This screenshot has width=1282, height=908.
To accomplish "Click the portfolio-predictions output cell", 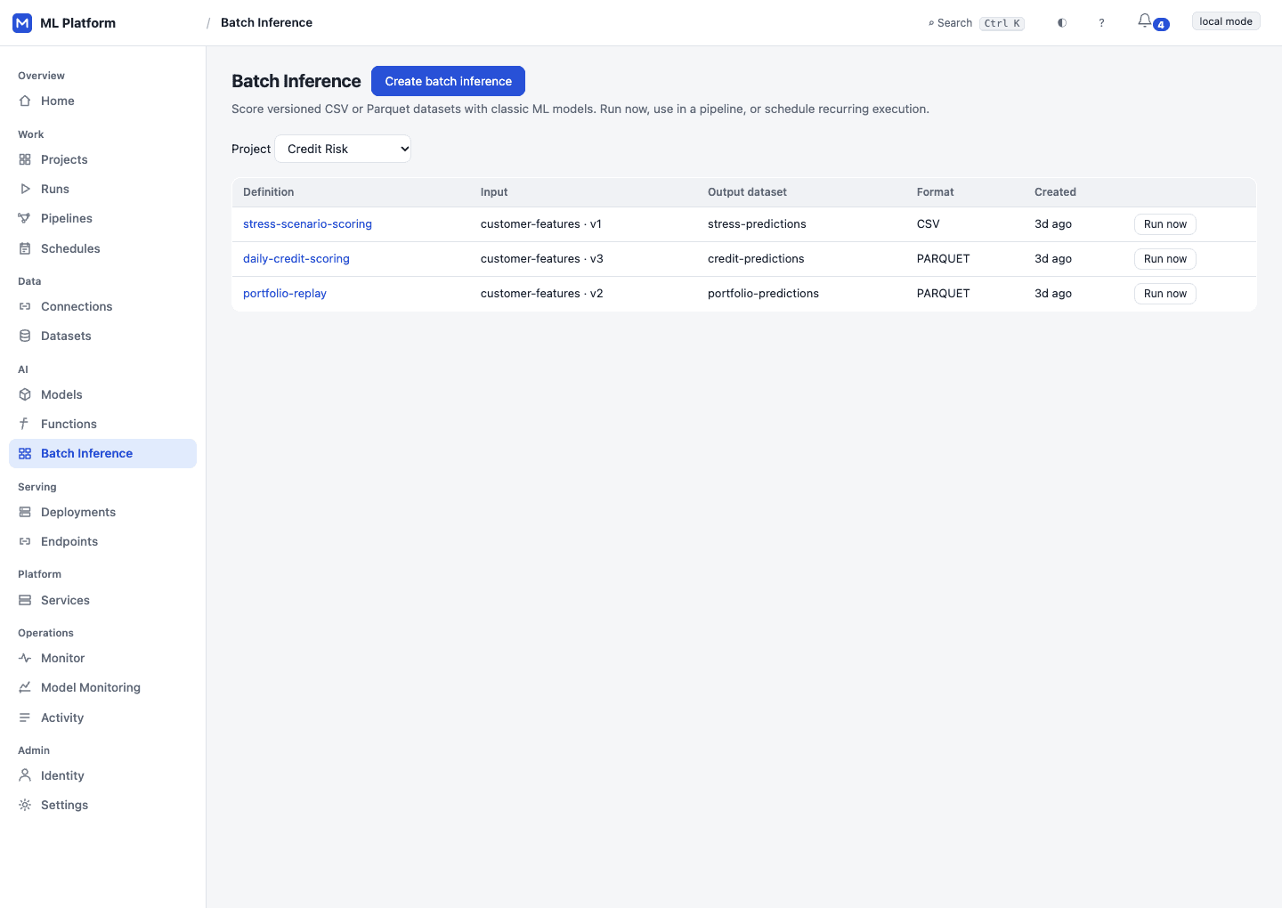I will 763,294.
